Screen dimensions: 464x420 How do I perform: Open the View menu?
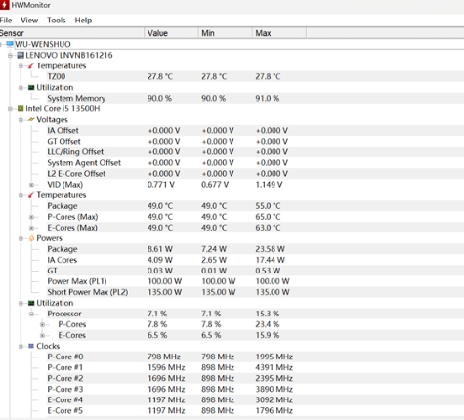coord(29,21)
